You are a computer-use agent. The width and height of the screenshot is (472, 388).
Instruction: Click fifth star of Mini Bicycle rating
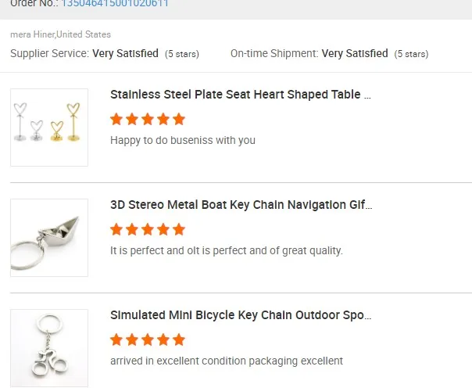point(179,340)
